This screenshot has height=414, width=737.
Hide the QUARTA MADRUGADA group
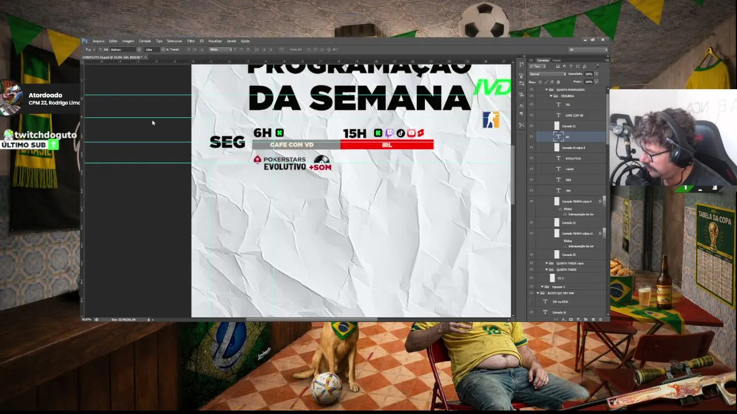click(531, 90)
